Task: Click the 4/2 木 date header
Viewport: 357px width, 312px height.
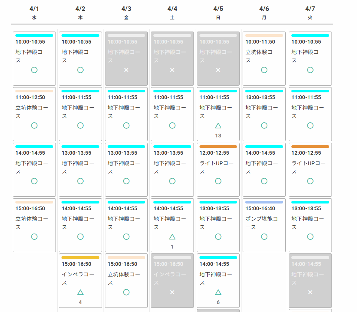Action: [80, 12]
